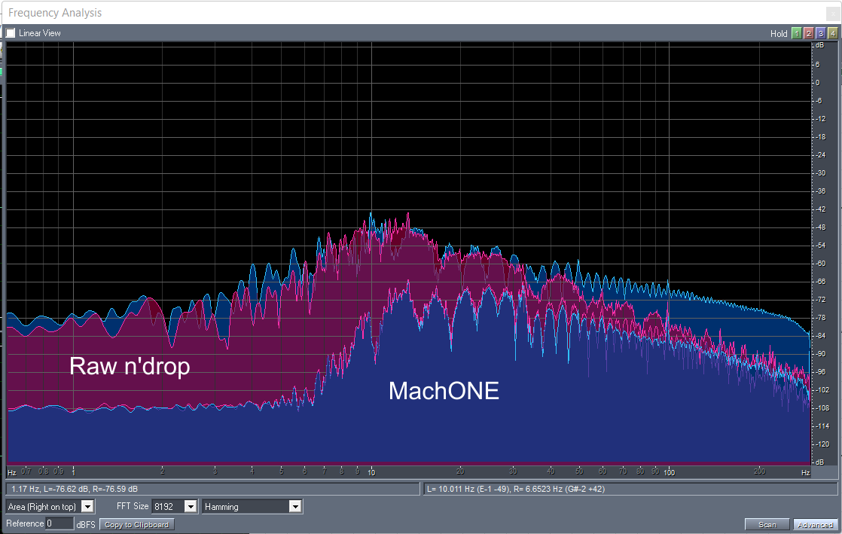Enable the Linear View checkbox
Image resolution: width=842 pixels, height=534 pixels.
(x=11, y=33)
